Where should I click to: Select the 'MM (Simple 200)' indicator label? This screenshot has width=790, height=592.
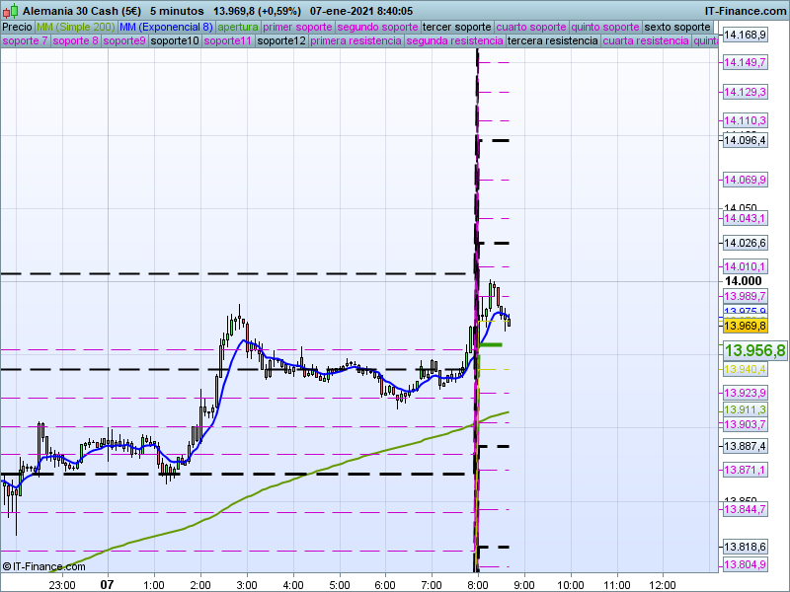[74, 27]
